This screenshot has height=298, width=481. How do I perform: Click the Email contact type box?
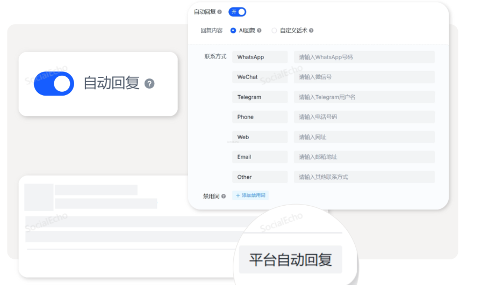[x=260, y=157]
